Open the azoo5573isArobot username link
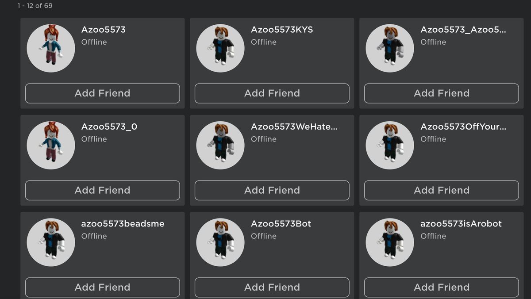Image resolution: width=531 pixels, height=299 pixels. pos(461,224)
